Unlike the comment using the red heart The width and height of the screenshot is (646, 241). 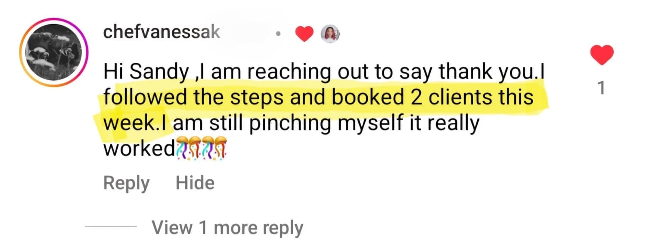[602, 55]
